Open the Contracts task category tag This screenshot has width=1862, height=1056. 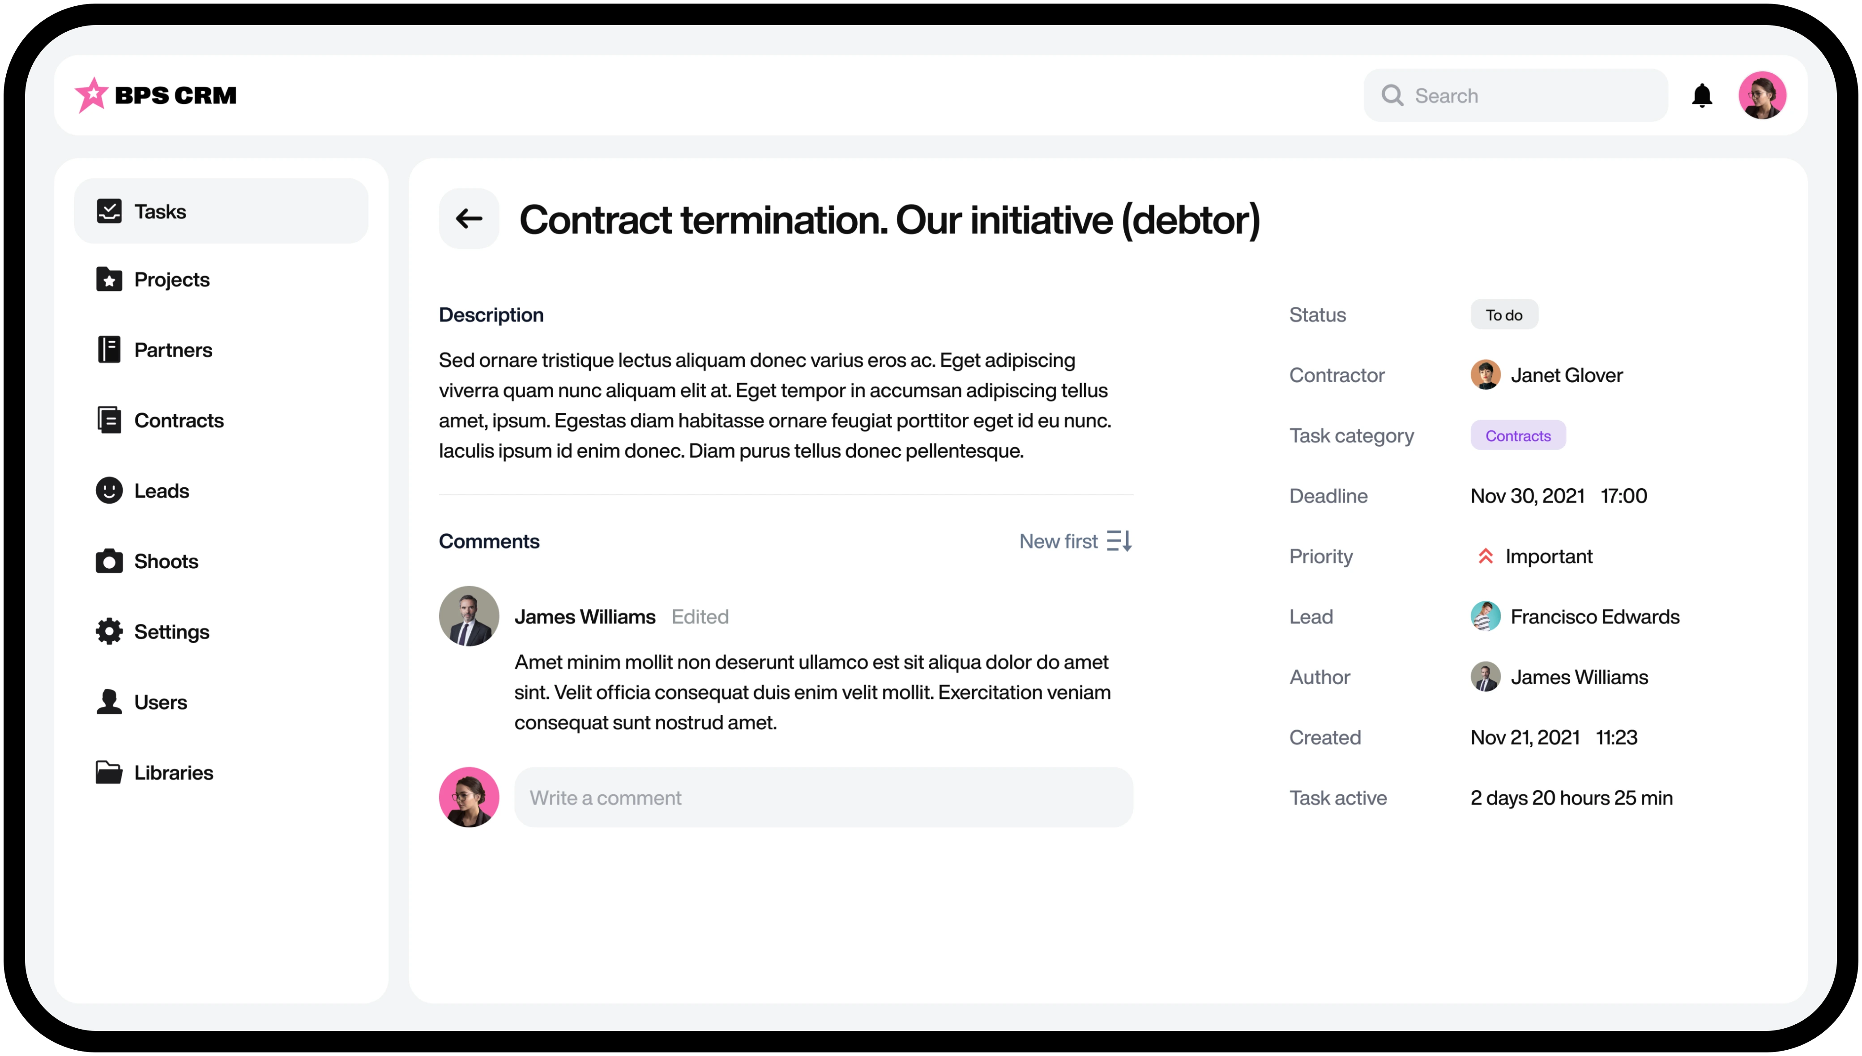tap(1517, 435)
